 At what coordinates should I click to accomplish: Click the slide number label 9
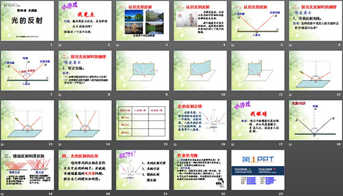(x=166, y=94)
